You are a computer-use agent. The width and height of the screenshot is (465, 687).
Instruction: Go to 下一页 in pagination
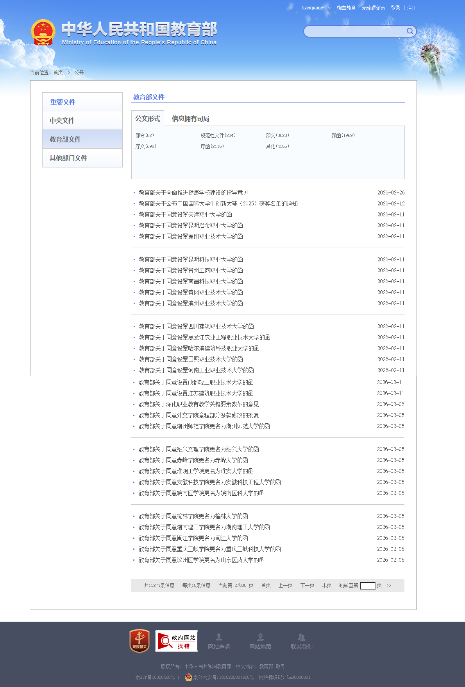point(307,585)
